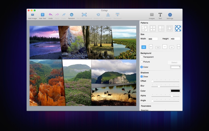The height and width of the screenshot is (131, 209).
Task: Undo the last action
Action: pyautogui.click(x=50, y=15)
